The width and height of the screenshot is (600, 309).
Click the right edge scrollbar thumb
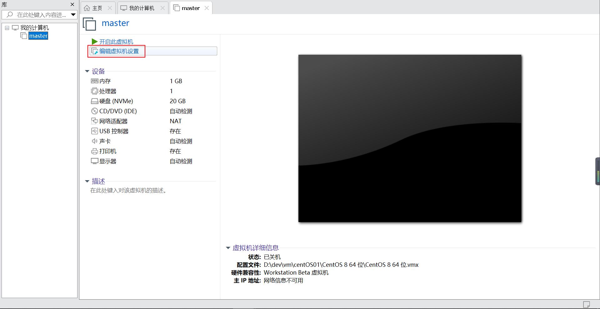click(x=597, y=171)
